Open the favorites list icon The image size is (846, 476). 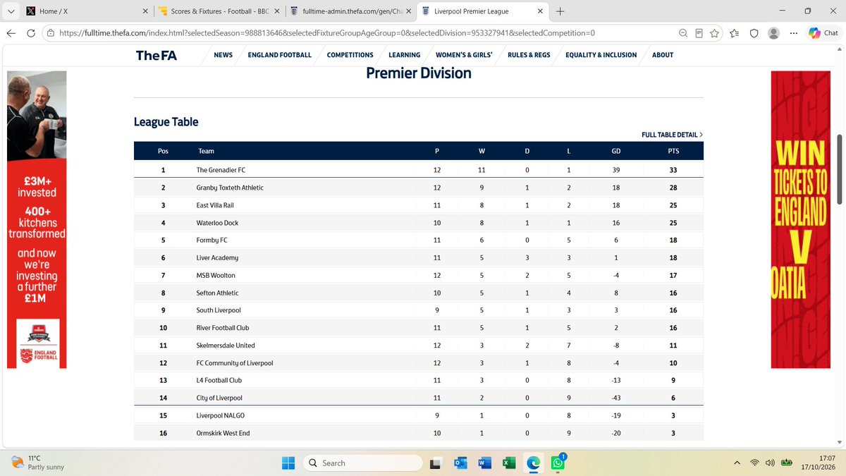coord(734,33)
